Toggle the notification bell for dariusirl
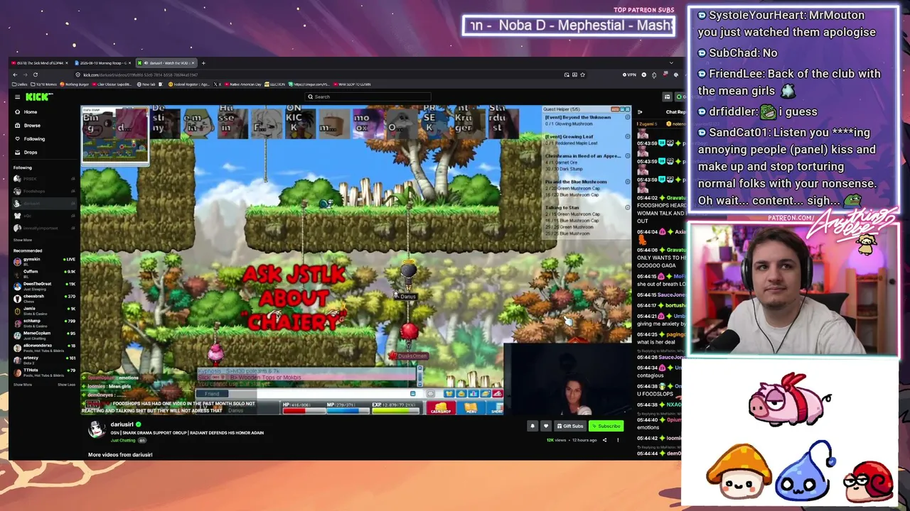The image size is (910, 511). [x=532, y=426]
